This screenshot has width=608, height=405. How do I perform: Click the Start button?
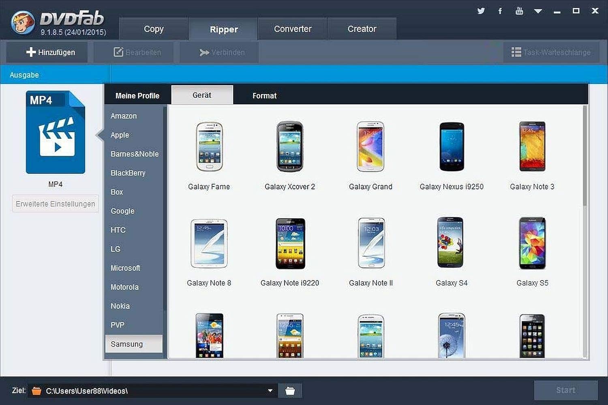tap(566, 390)
